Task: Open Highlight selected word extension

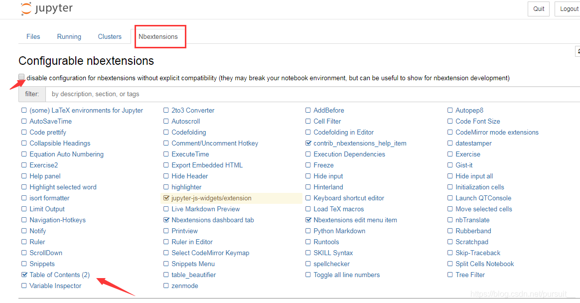Action: [63, 187]
